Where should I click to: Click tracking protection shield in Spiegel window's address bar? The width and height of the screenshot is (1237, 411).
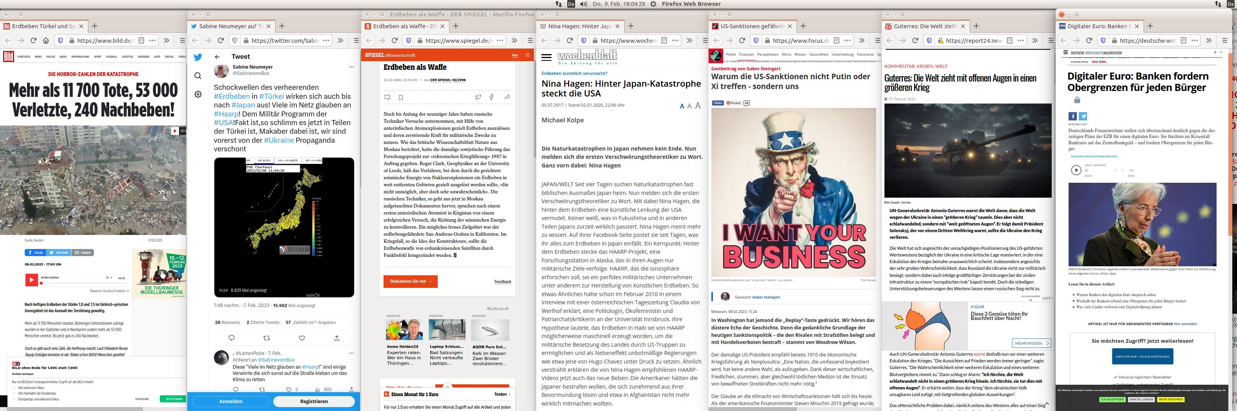[x=408, y=41]
